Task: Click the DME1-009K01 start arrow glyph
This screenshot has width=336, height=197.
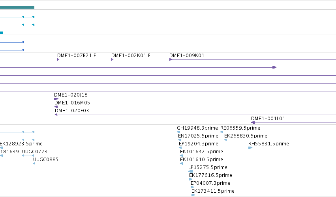Action: (171, 59)
